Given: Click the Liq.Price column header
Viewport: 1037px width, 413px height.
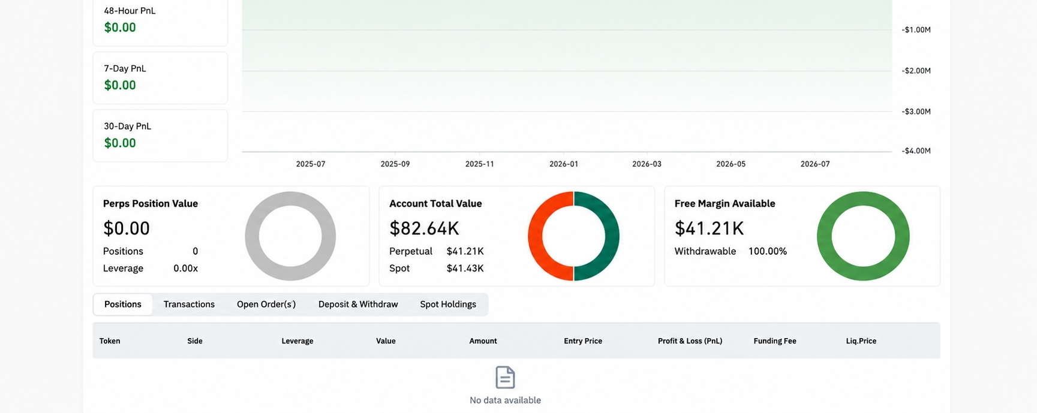Looking at the screenshot, I should 861,341.
